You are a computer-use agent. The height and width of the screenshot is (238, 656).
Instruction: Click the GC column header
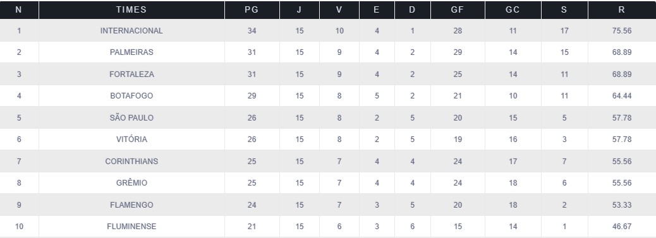[x=513, y=10]
